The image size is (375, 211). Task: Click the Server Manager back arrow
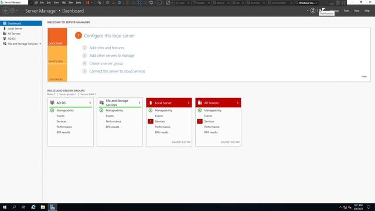tap(6, 11)
